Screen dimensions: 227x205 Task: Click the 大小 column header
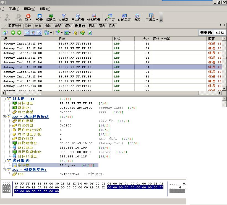(x=142, y=39)
